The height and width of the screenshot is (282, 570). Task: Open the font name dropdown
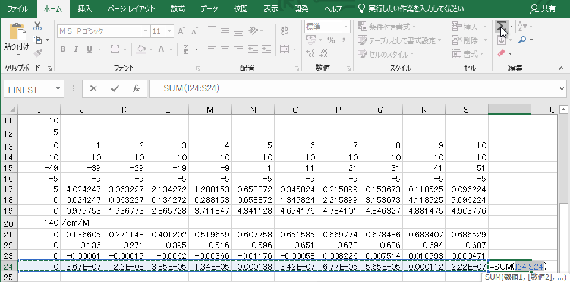pyautogui.click(x=146, y=31)
